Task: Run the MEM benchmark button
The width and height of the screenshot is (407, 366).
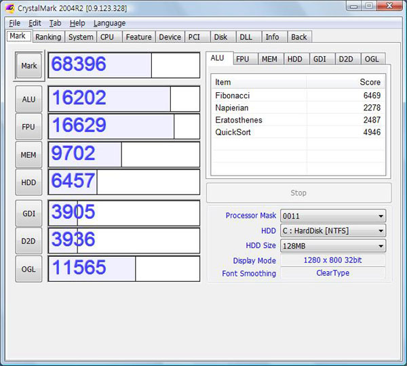Action: (x=28, y=155)
